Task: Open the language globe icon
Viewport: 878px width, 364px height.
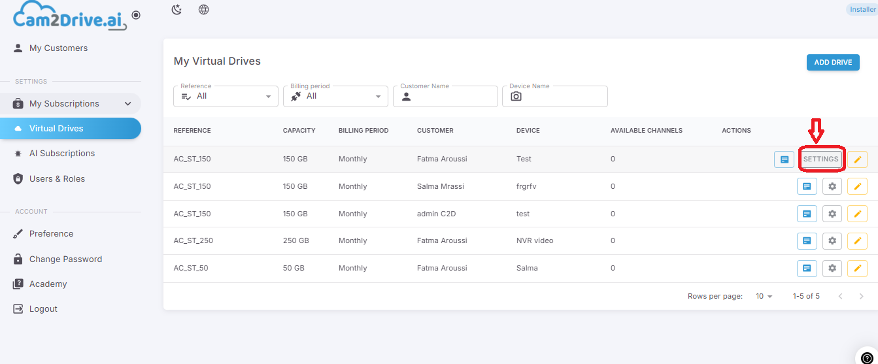Action: pyautogui.click(x=203, y=10)
